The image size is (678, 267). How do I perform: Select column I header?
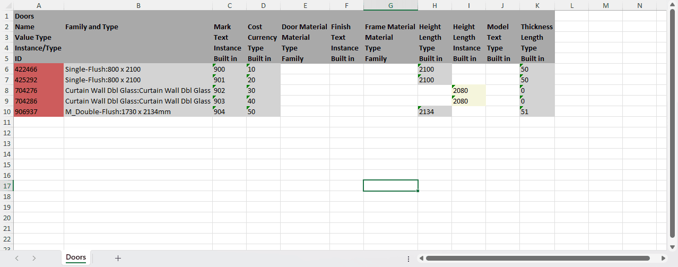(x=468, y=5)
